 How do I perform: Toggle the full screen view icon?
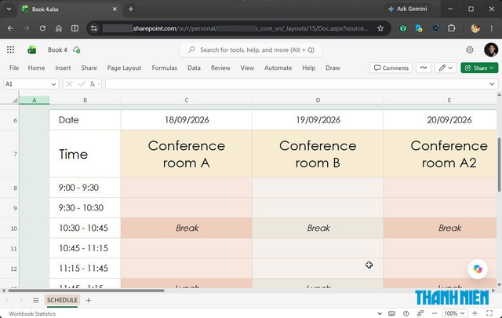(489, 313)
